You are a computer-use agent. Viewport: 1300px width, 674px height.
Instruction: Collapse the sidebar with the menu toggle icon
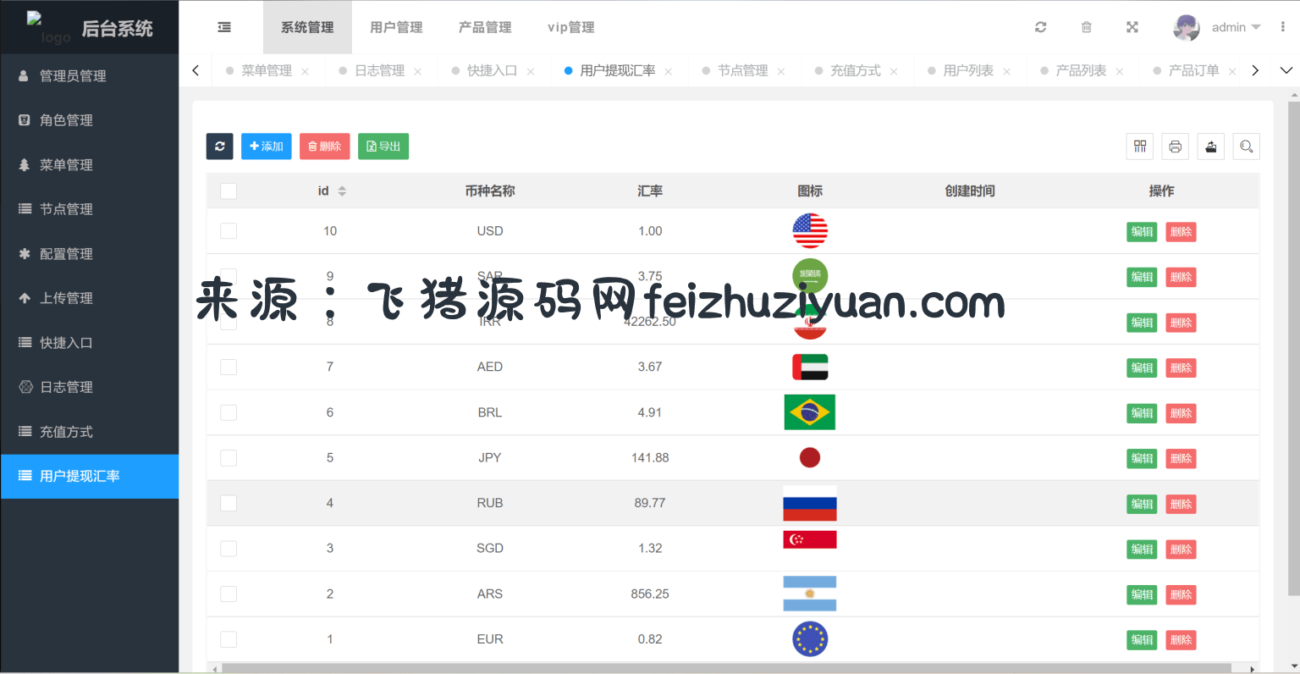(224, 27)
